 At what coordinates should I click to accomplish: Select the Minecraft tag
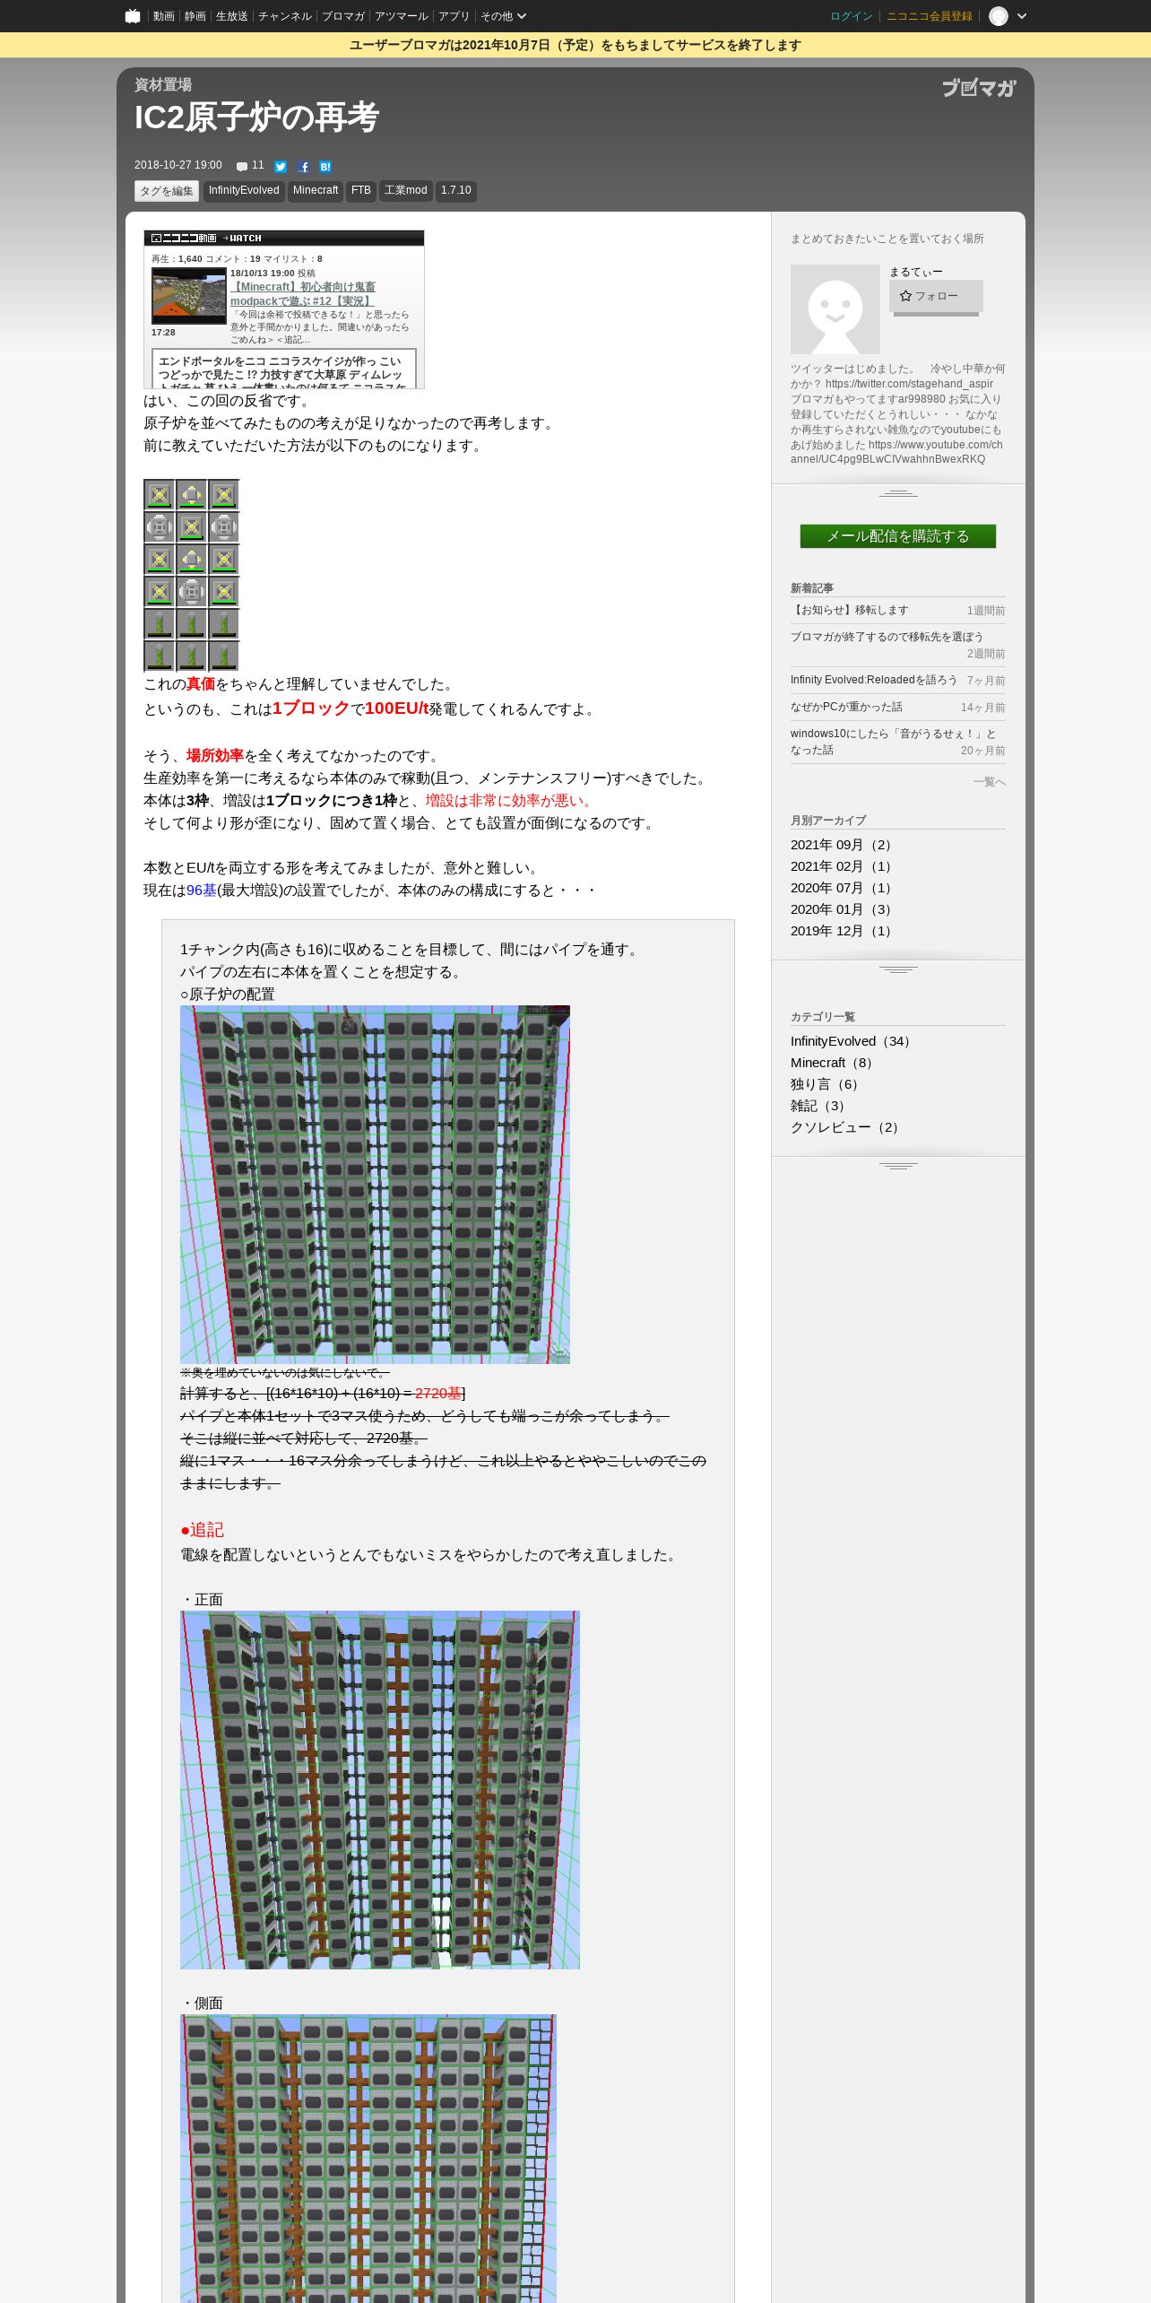pyautogui.click(x=316, y=191)
